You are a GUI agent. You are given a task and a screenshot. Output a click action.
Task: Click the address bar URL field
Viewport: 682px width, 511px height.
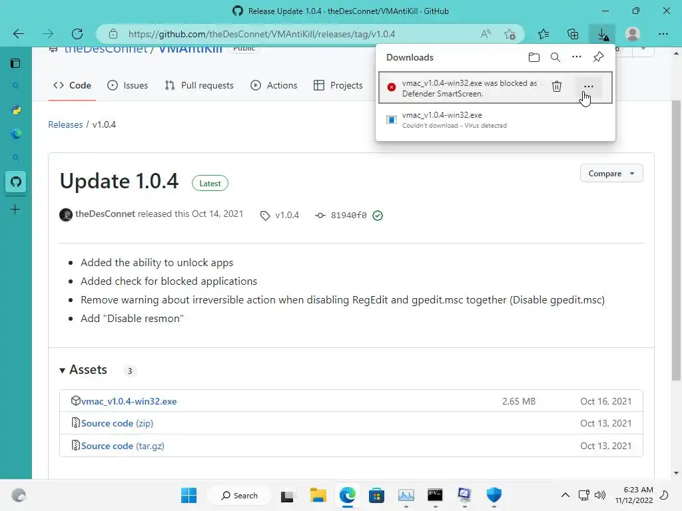[x=261, y=34]
